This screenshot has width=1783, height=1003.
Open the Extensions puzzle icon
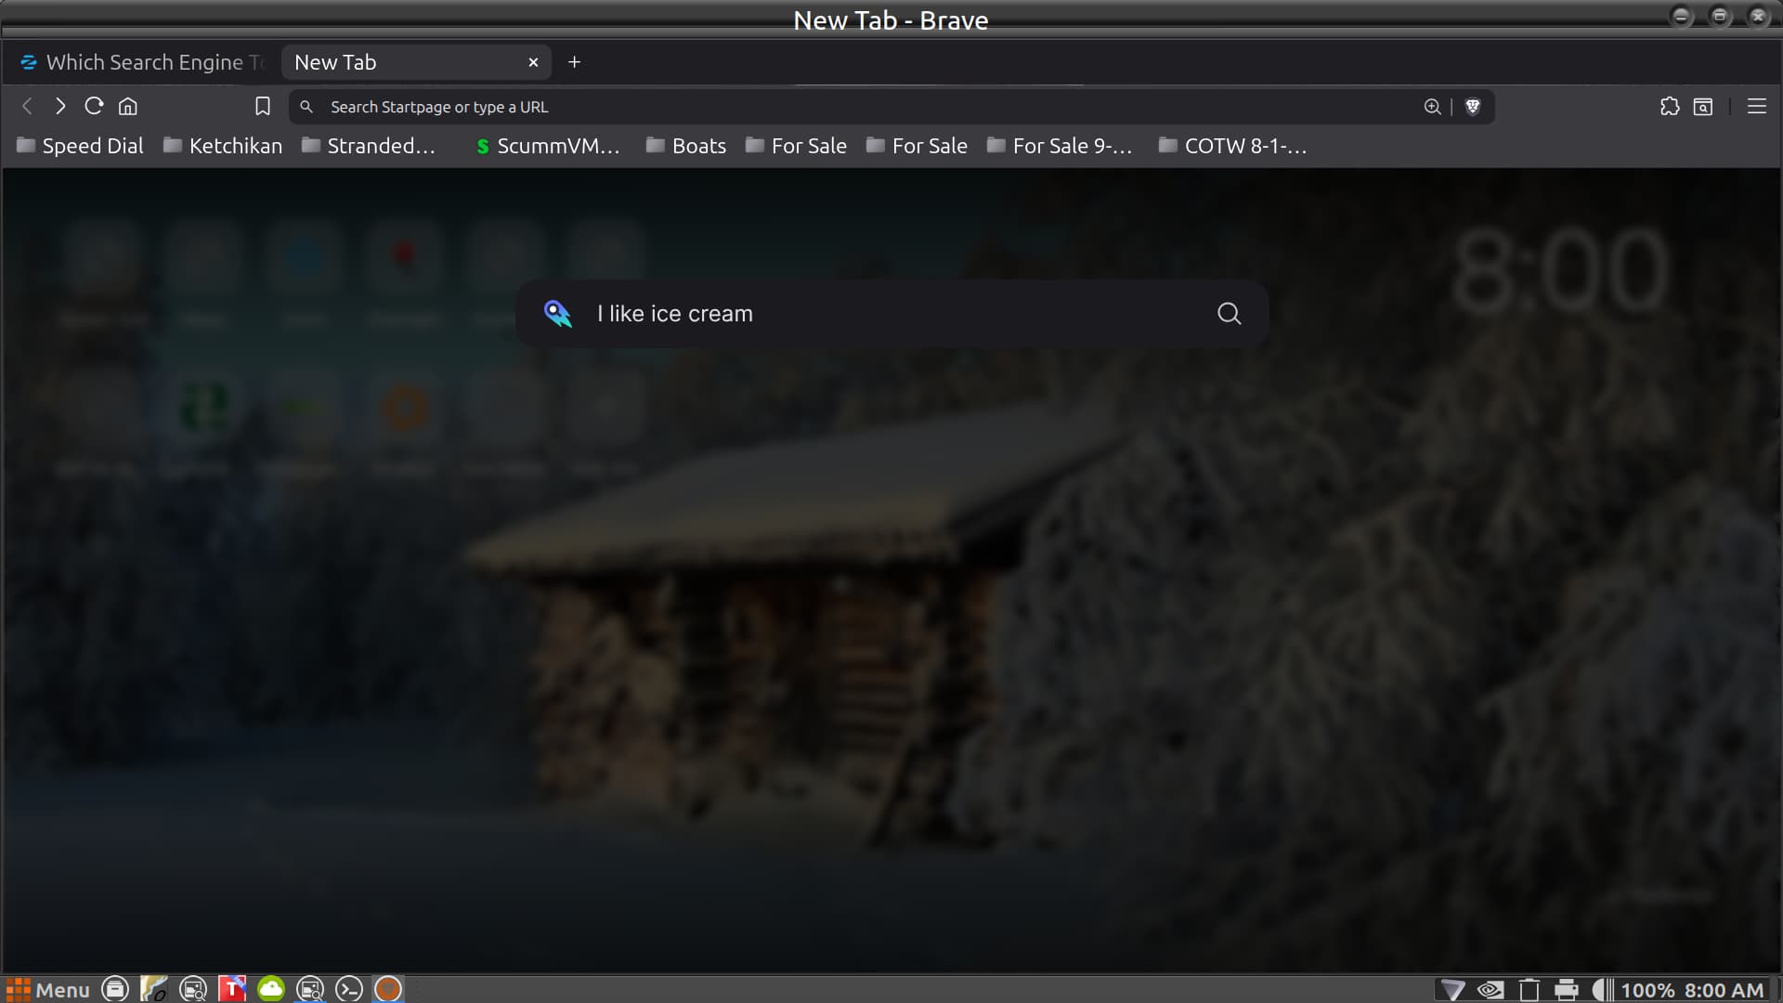pos(1669,107)
